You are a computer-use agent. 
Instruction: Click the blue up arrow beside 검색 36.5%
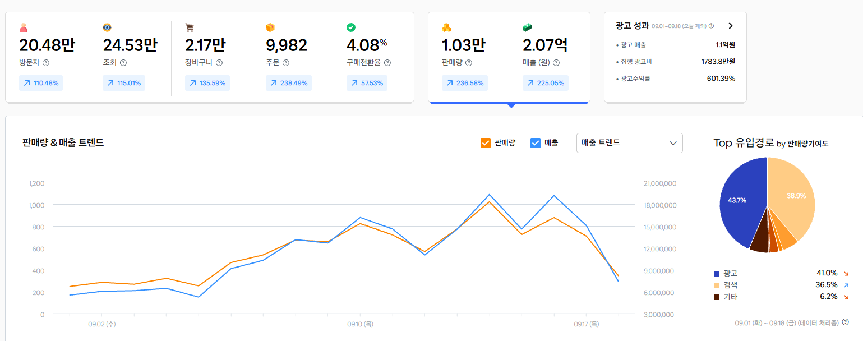click(846, 285)
